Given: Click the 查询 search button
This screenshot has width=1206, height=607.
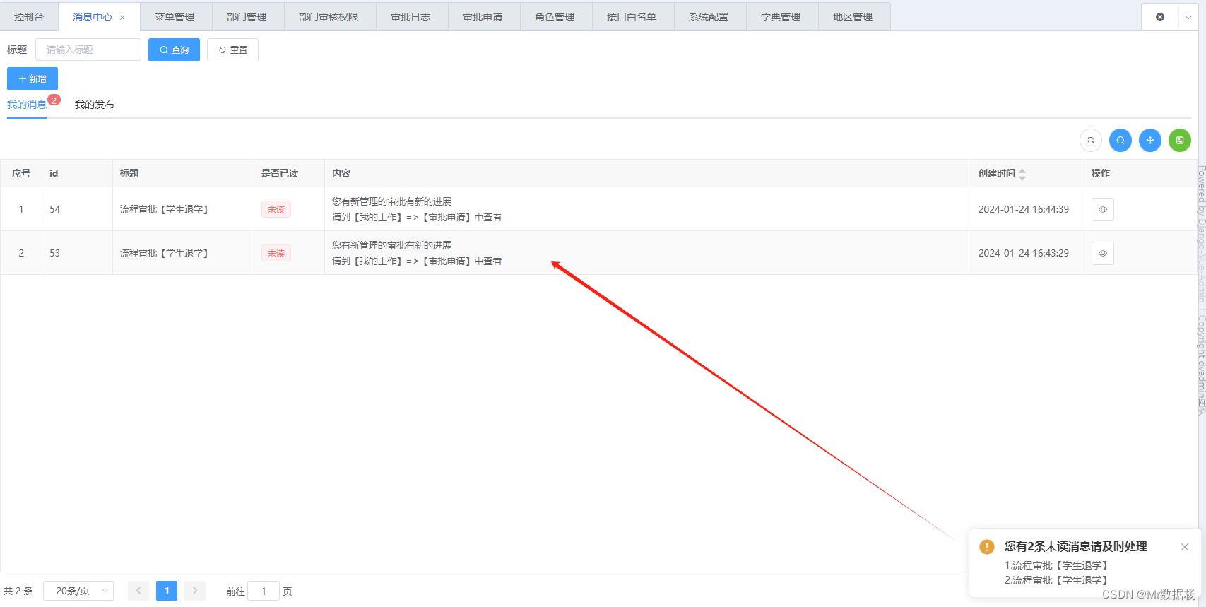Looking at the screenshot, I should [174, 49].
